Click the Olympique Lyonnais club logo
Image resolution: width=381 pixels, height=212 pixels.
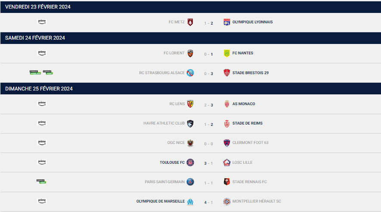pyautogui.click(x=227, y=22)
